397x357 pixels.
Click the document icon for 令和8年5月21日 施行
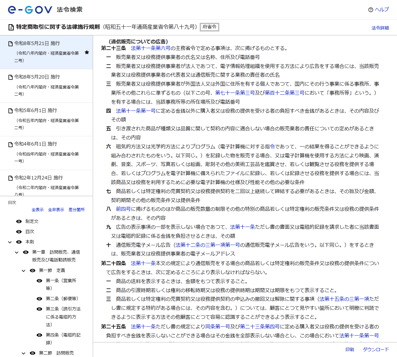[11, 44]
